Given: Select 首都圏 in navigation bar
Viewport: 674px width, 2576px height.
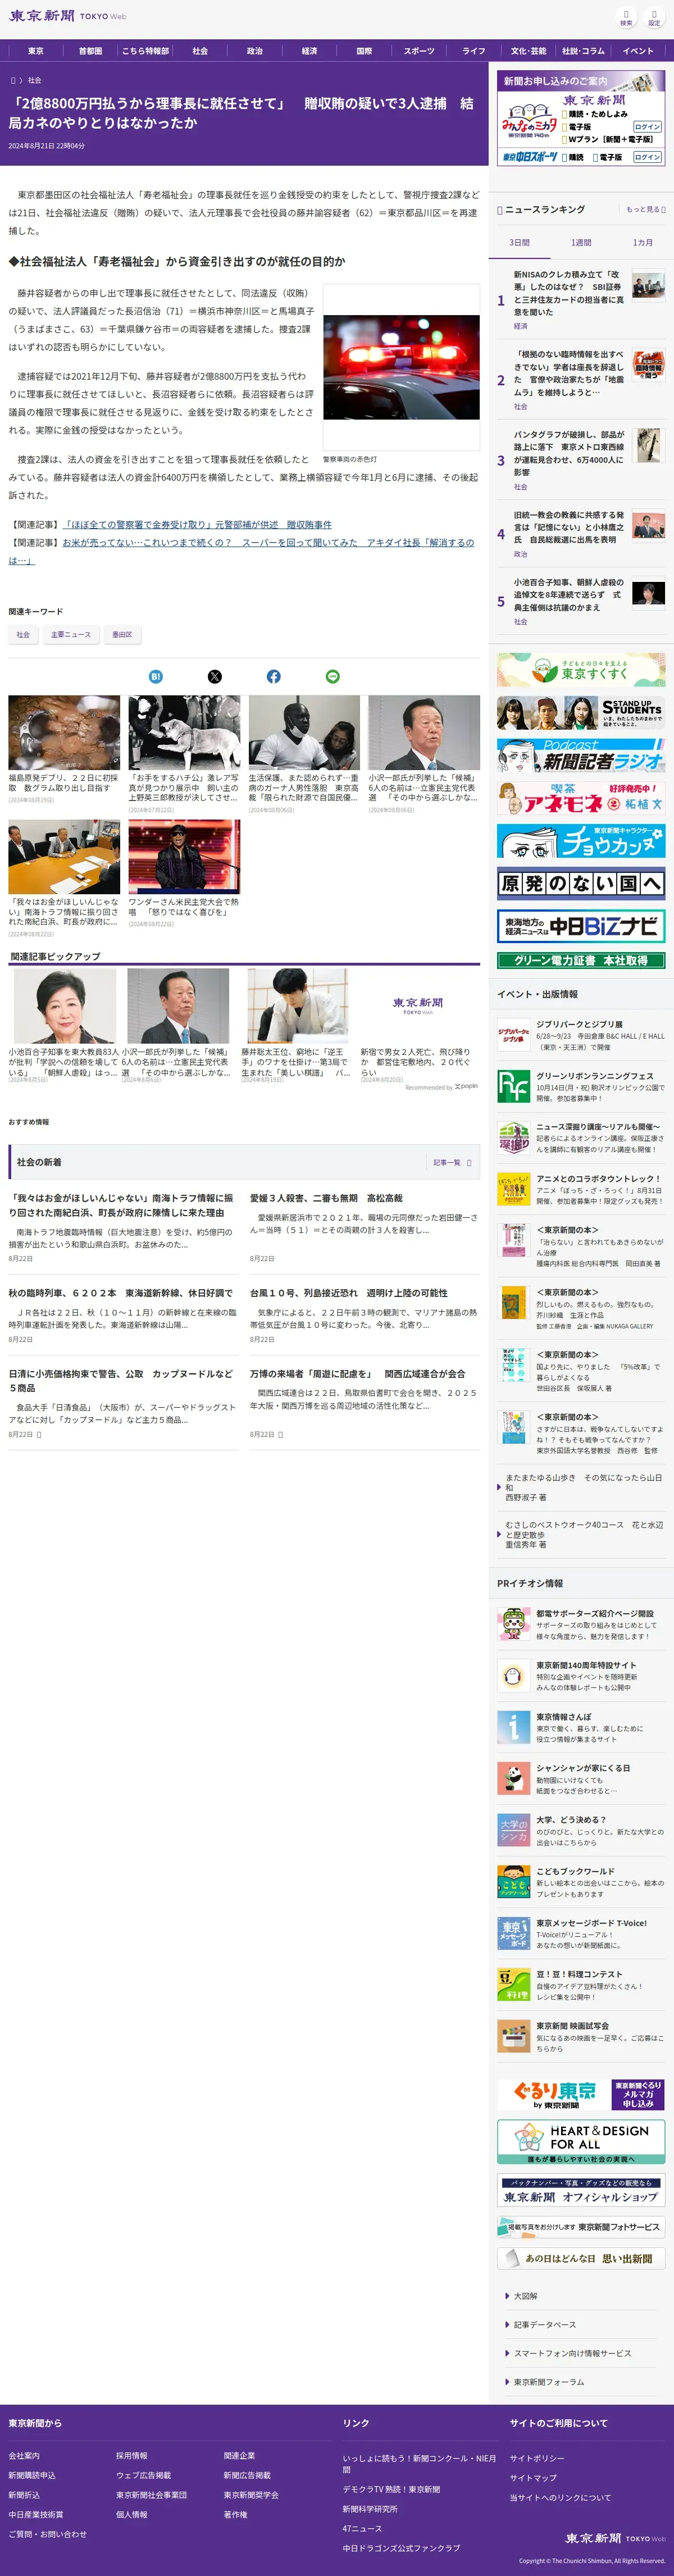Looking at the screenshot, I should click(90, 51).
